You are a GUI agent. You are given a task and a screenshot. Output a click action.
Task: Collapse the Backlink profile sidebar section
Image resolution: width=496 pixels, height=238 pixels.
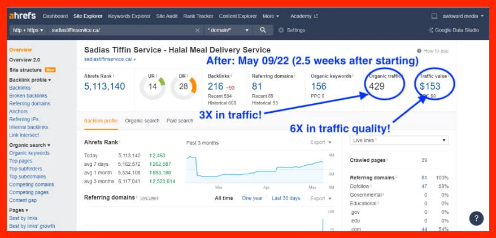[x=30, y=80]
